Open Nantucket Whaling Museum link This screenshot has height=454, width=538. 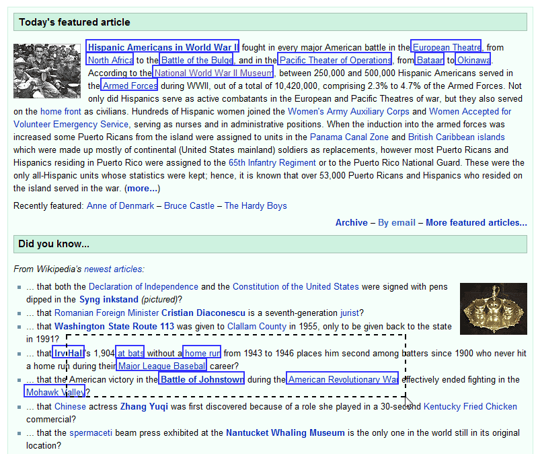point(285,432)
